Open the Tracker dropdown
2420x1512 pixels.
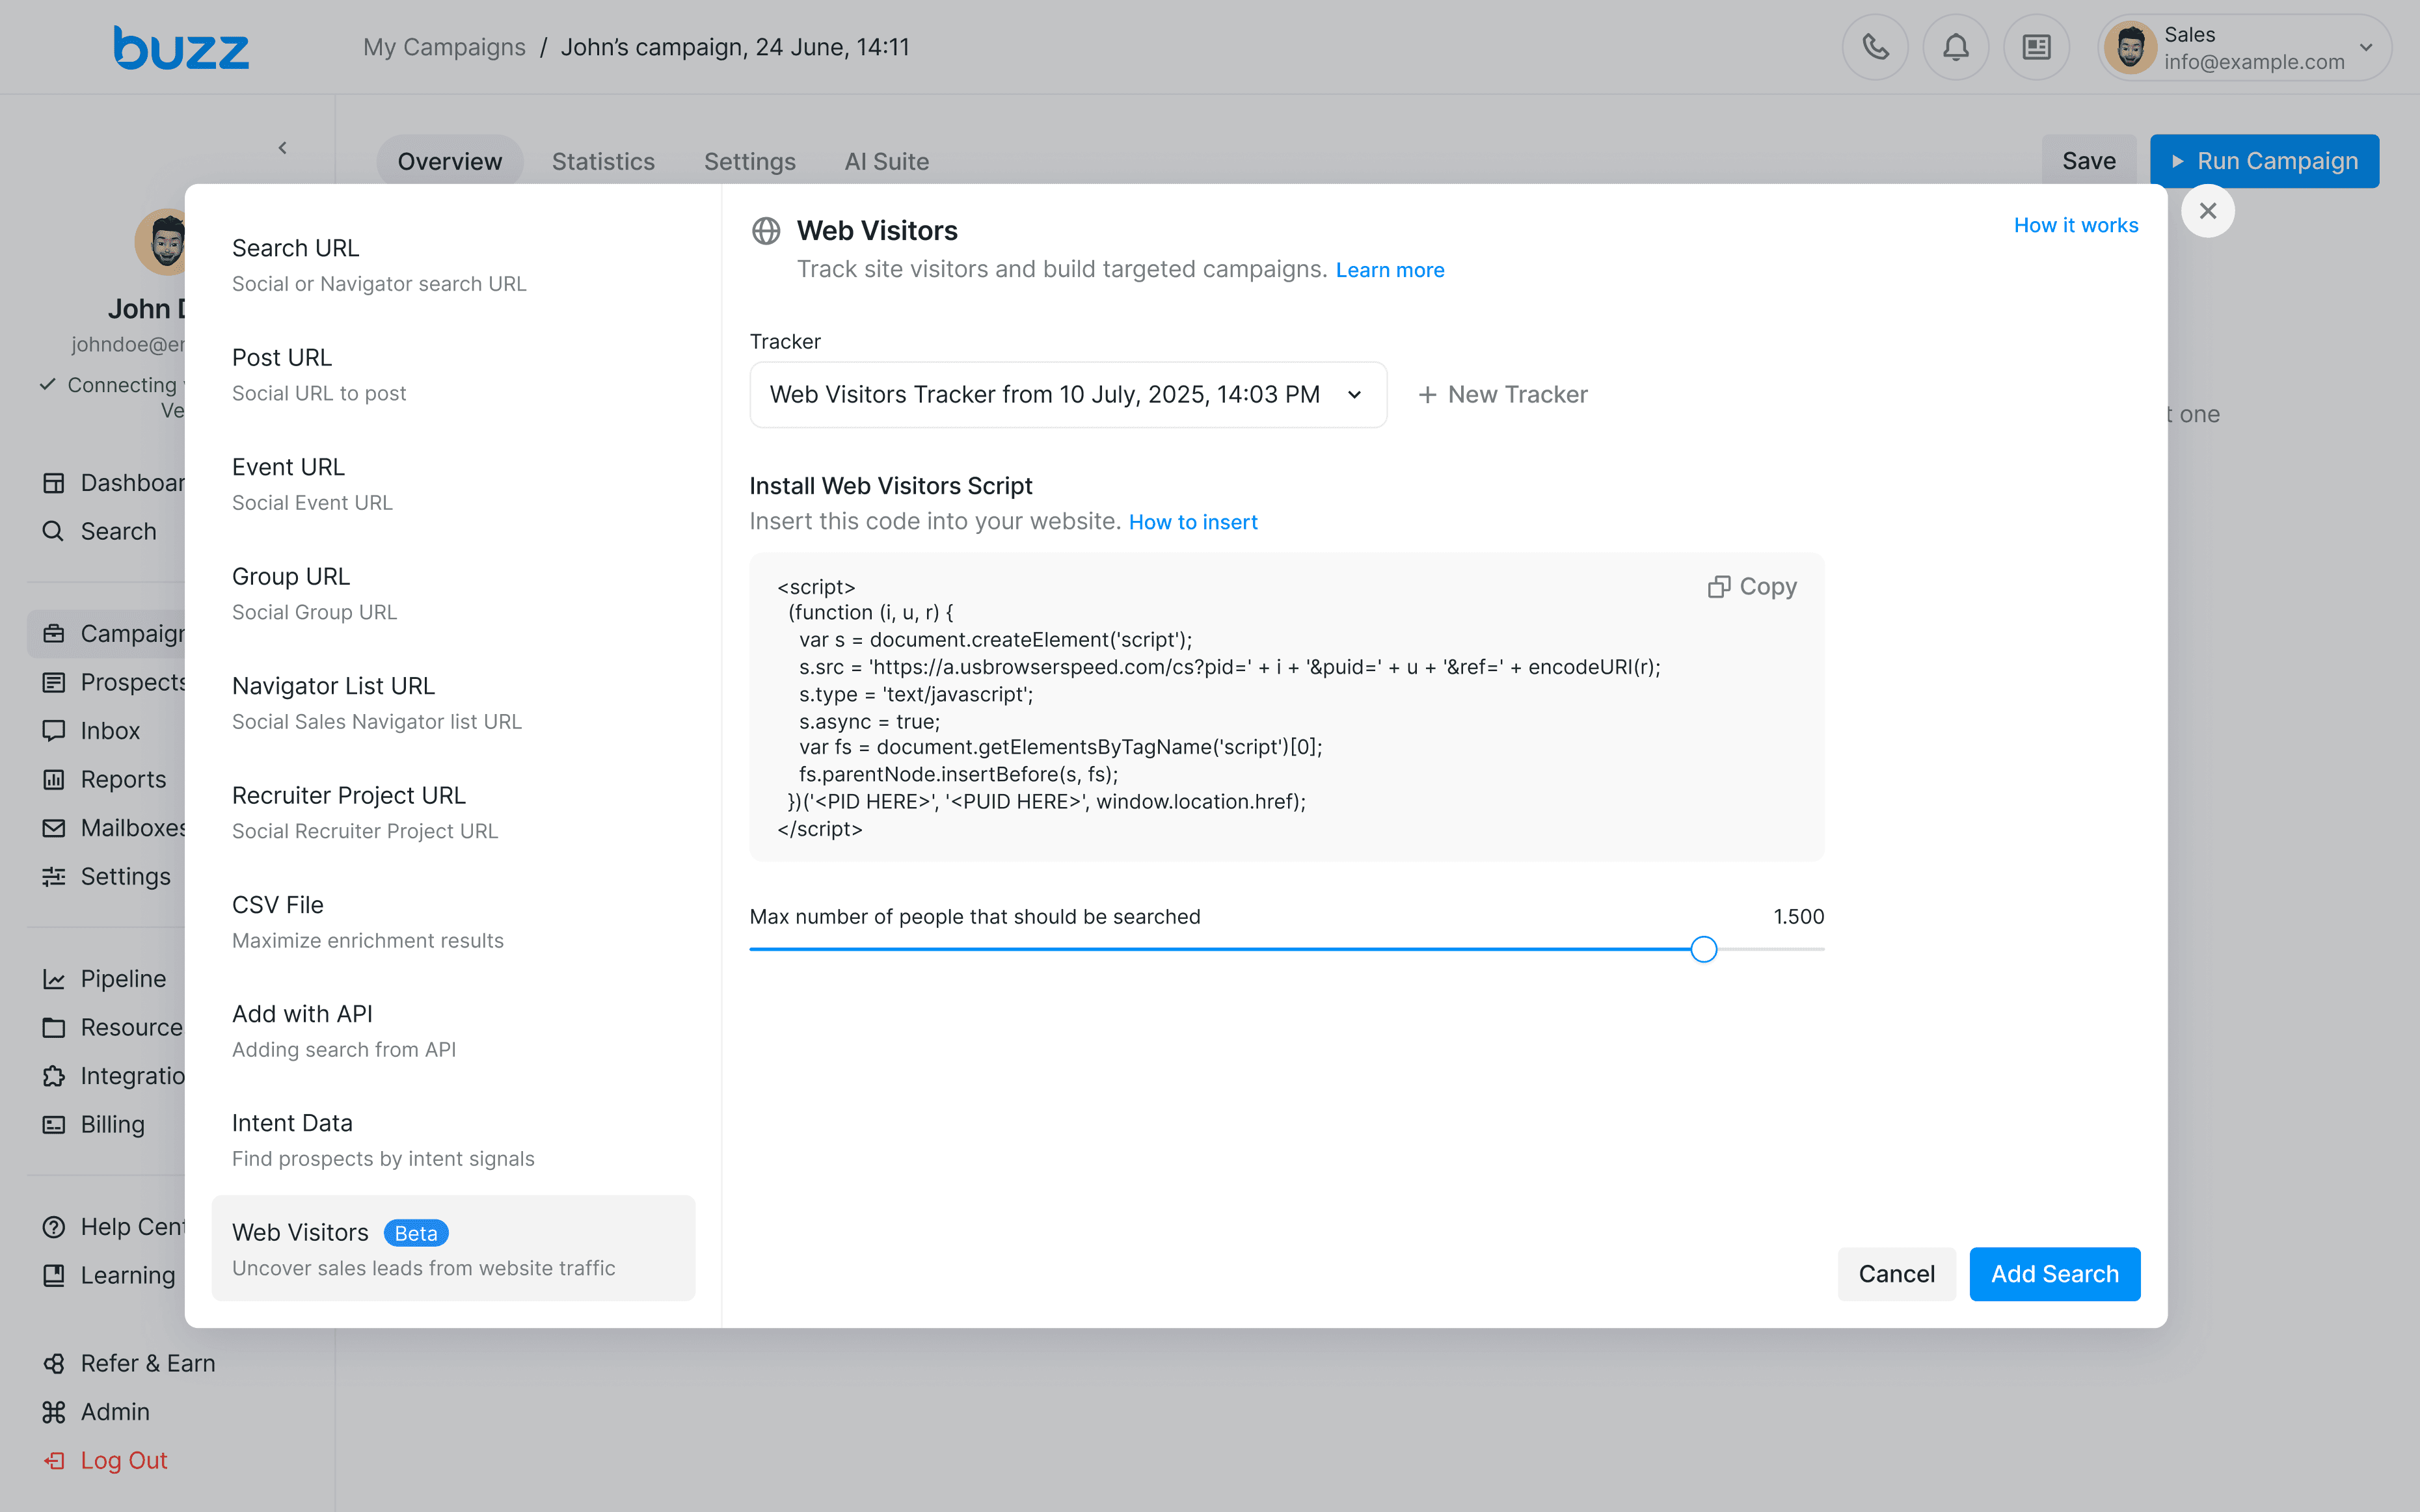click(1067, 395)
